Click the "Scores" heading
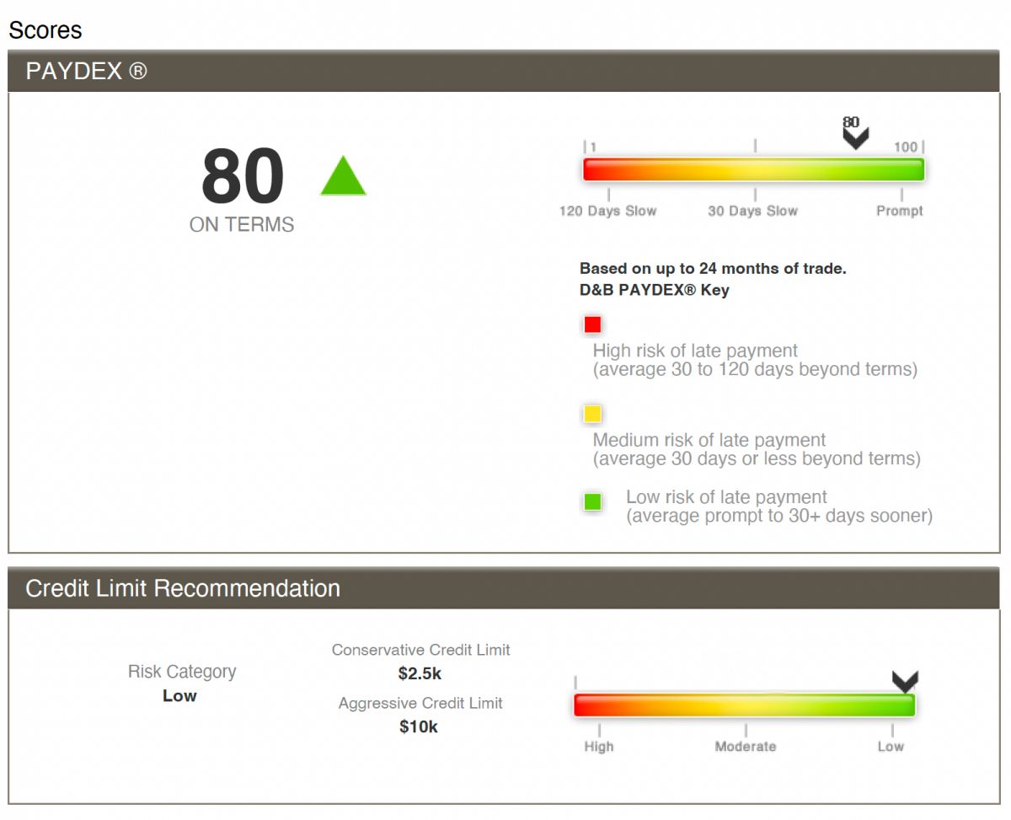The width and height of the screenshot is (1011, 820). pyautogui.click(x=45, y=30)
